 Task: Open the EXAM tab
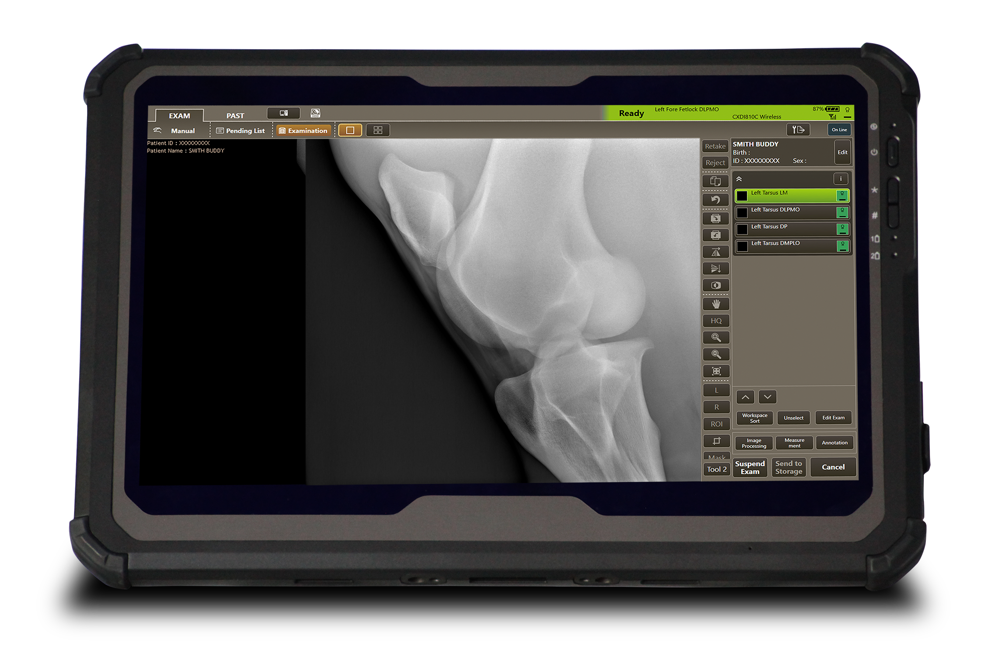tap(179, 115)
